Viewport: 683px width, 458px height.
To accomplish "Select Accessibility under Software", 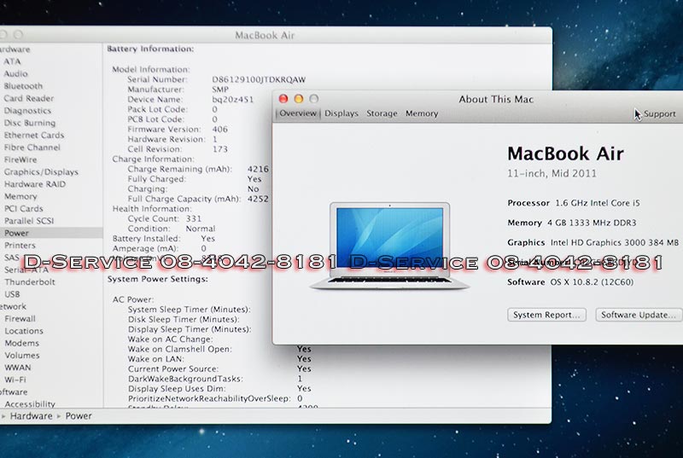I will click(30, 404).
